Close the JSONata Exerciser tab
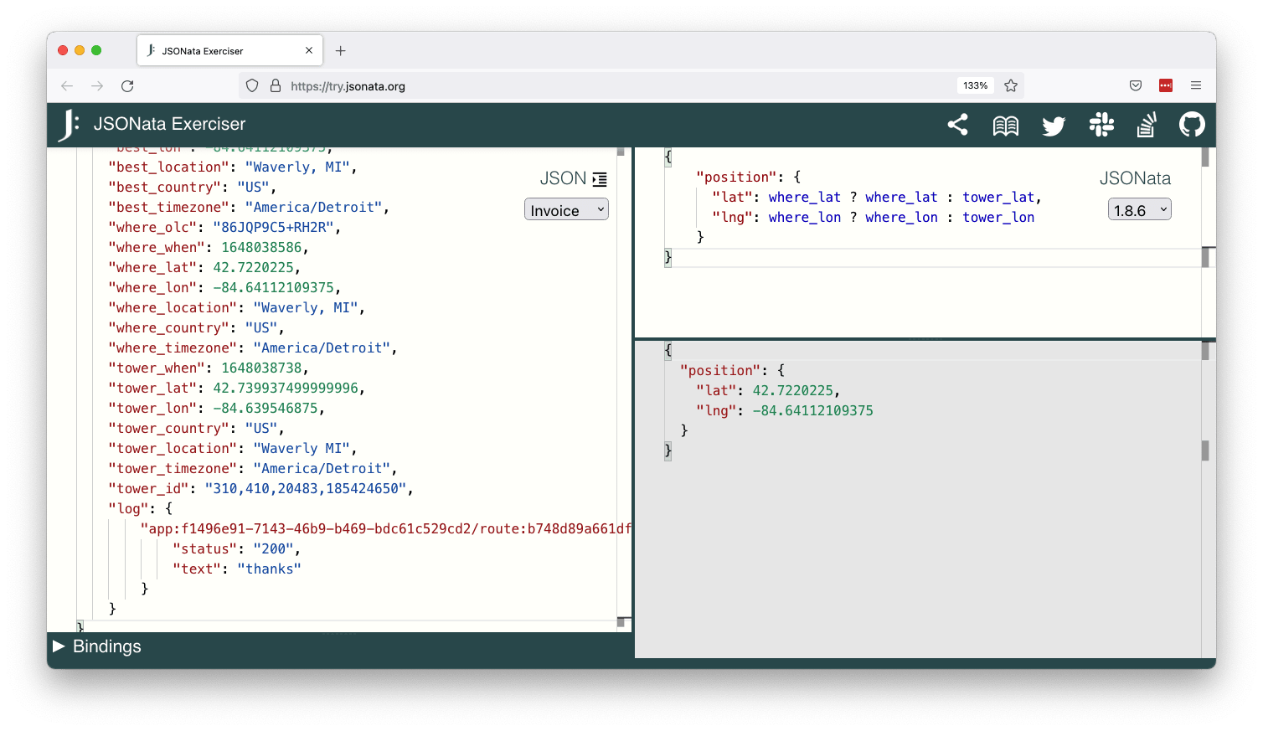Screen dimensions: 1263x731 pos(309,50)
